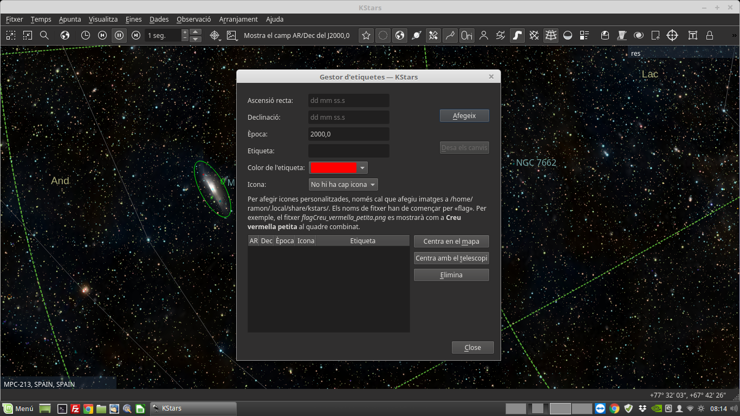Open the Fitxer menu

(x=14, y=19)
